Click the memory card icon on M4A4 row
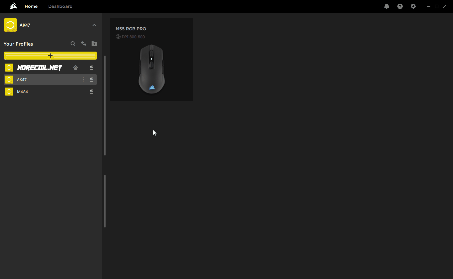 click(x=92, y=92)
